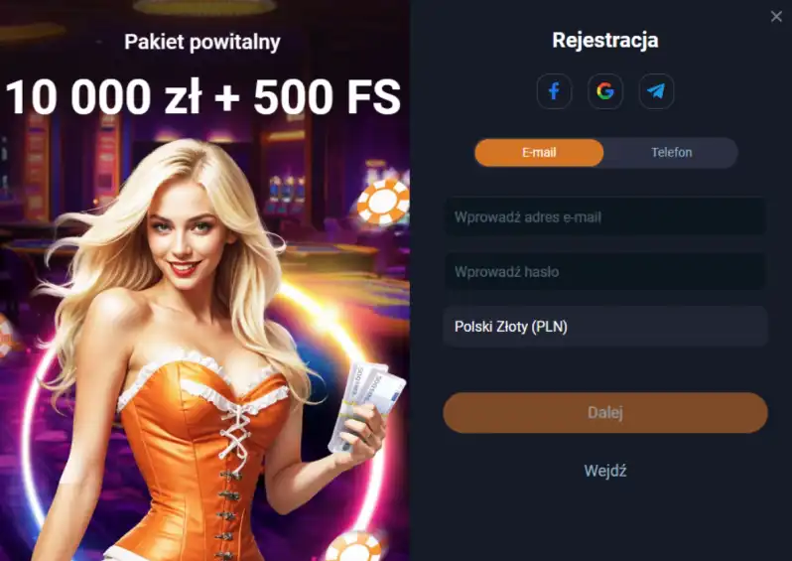Click the 'Pakiet powitalny' heading
792x561 pixels.
click(x=202, y=42)
